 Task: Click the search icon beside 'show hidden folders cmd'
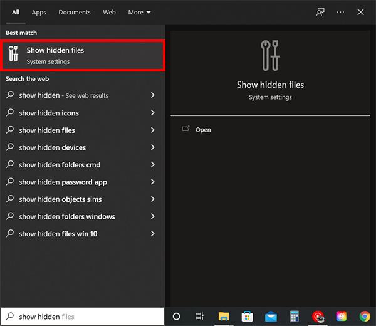point(10,164)
